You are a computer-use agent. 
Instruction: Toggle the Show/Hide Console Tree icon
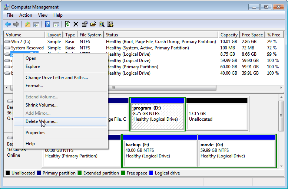point(36,24)
